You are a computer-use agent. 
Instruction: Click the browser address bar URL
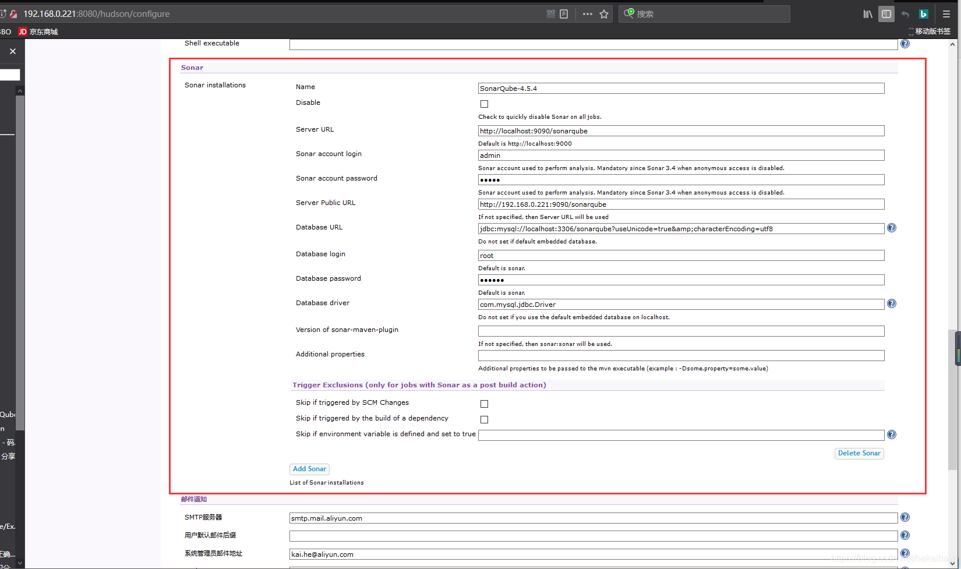pyautogui.click(x=97, y=14)
